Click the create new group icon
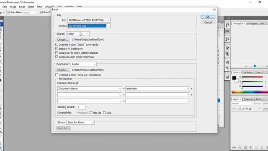Viewport: 268px width, 151px height. [x=256, y=147]
